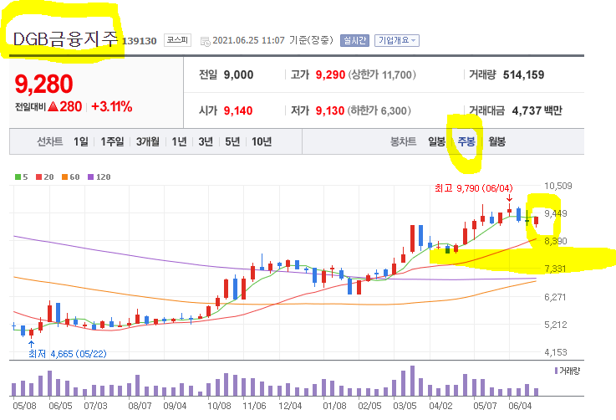This screenshot has width=616, height=420.
Task: Click the 01/08 date axis label
Action: click(x=334, y=406)
